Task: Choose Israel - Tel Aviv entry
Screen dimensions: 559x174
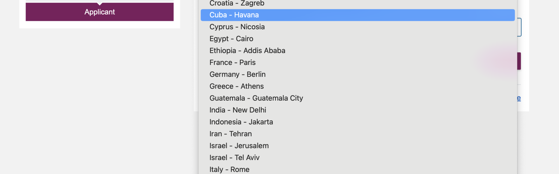Action: (358, 158)
